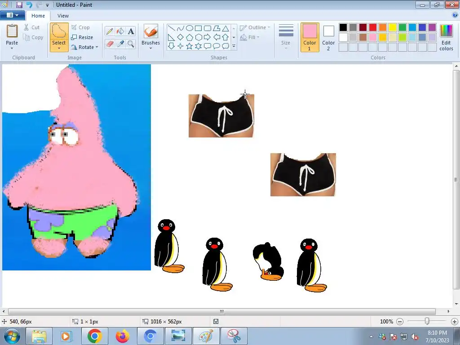Click the Paste clipboard icon
This screenshot has height=345, width=460.
pos(12,31)
